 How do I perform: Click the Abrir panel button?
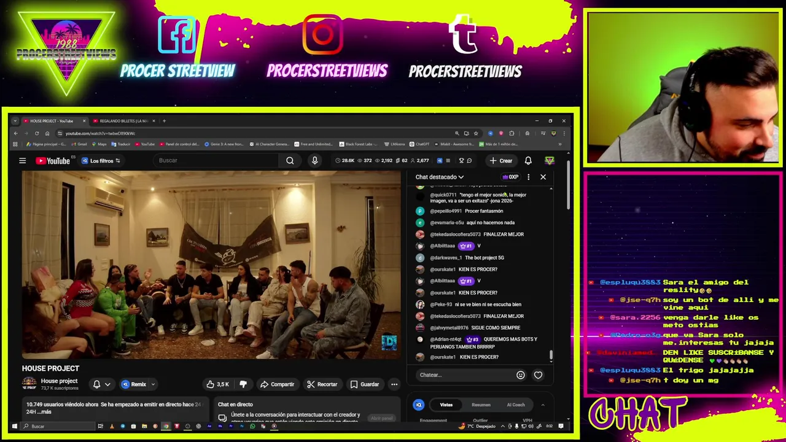pos(381,418)
